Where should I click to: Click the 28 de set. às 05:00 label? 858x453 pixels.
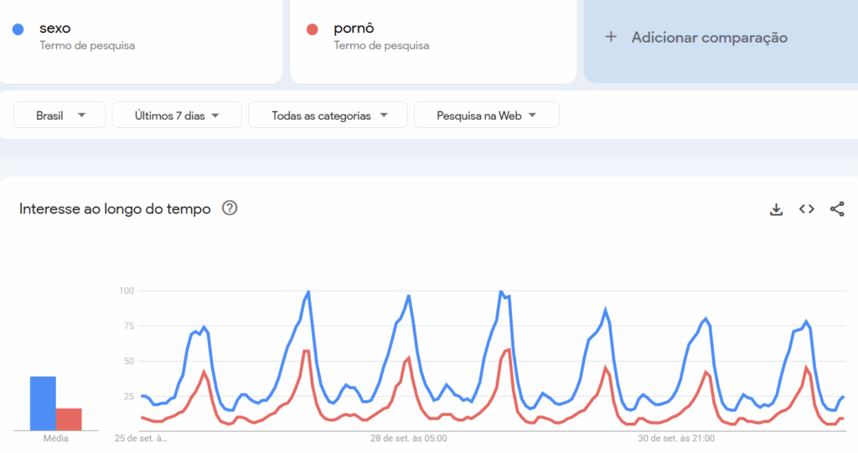pyautogui.click(x=408, y=438)
